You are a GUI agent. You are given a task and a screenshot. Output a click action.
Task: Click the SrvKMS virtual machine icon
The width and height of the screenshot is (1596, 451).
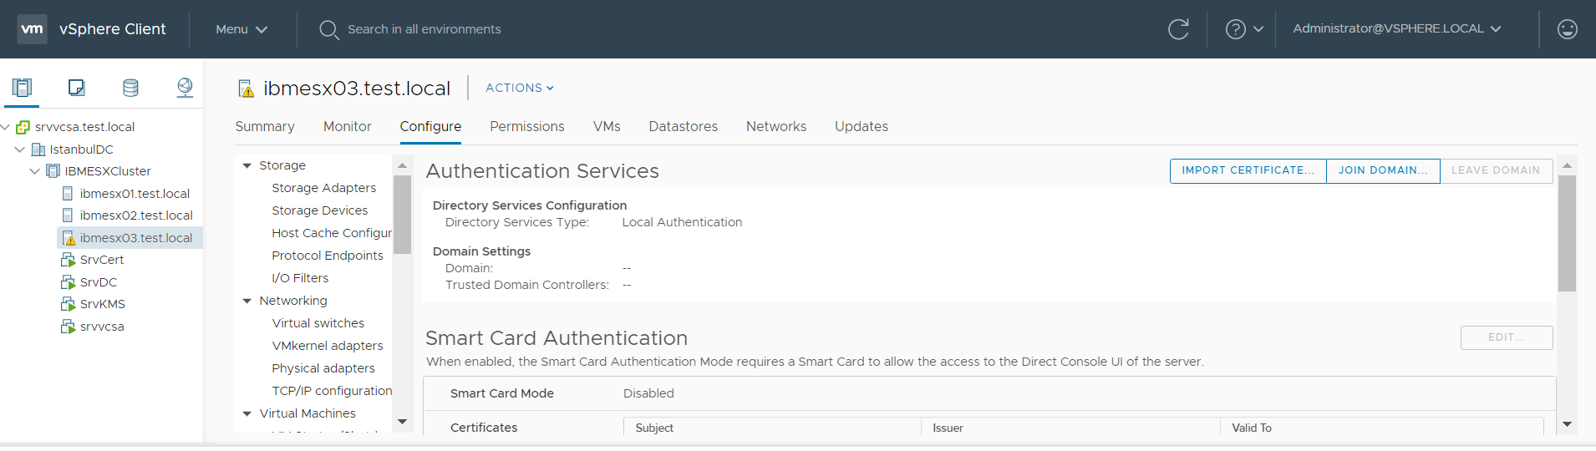click(68, 304)
